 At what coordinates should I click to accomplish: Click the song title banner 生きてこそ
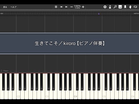(69, 43)
